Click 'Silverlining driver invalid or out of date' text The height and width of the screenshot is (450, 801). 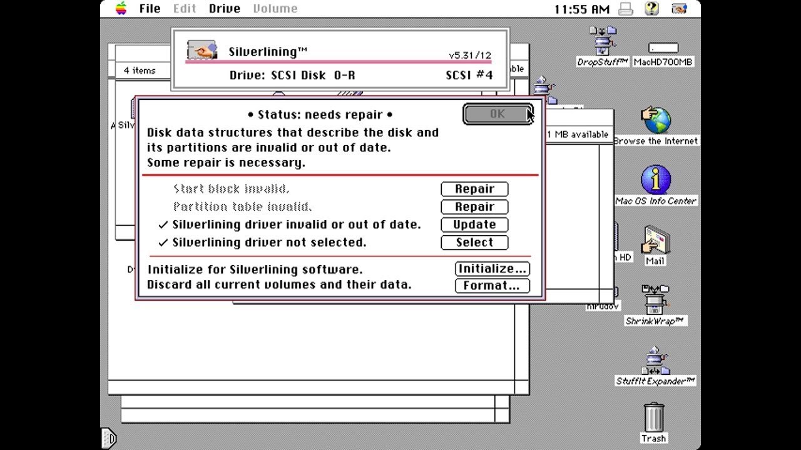297,224
